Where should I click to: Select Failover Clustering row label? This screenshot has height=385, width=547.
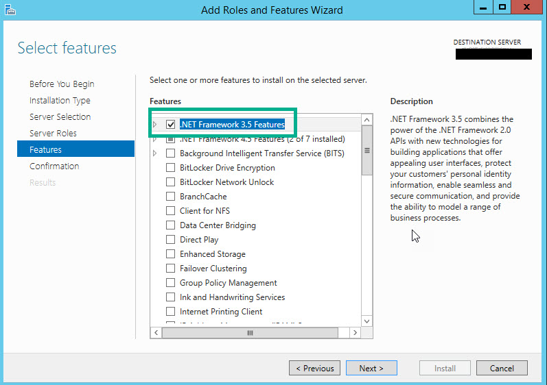213,269
